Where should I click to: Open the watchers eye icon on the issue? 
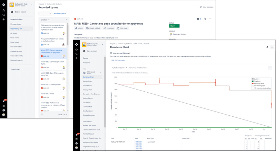click(x=198, y=19)
